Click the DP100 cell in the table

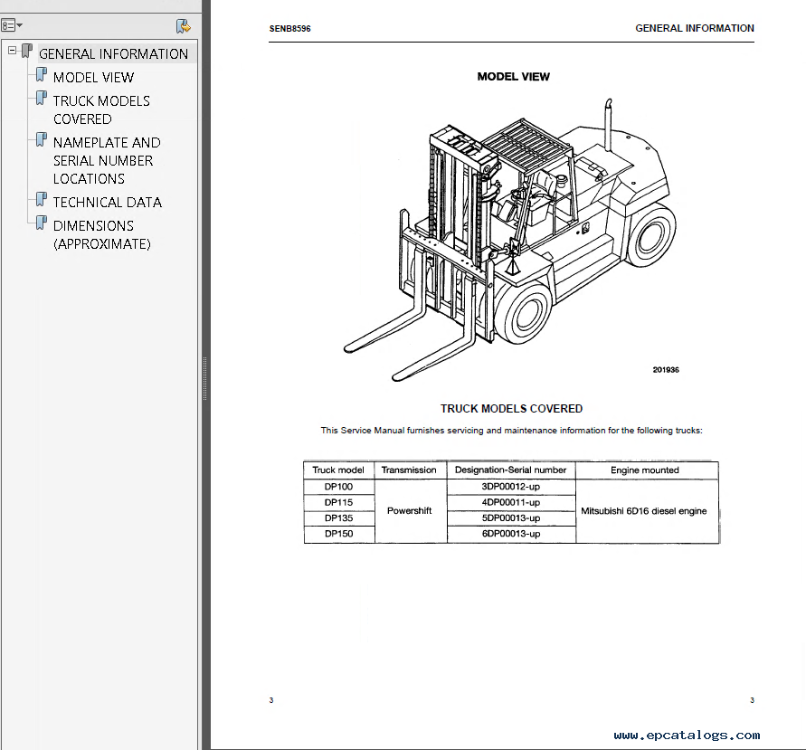pyautogui.click(x=338, y=486)
